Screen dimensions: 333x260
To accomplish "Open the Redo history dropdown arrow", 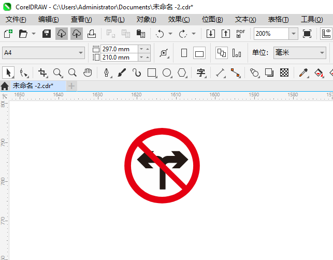I will pyautogui.click(x=194, y=34).
